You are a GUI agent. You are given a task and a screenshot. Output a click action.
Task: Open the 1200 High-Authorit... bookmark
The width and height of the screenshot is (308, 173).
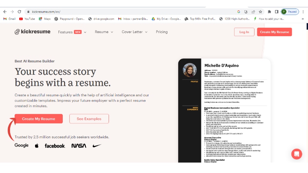coord(234,19)
